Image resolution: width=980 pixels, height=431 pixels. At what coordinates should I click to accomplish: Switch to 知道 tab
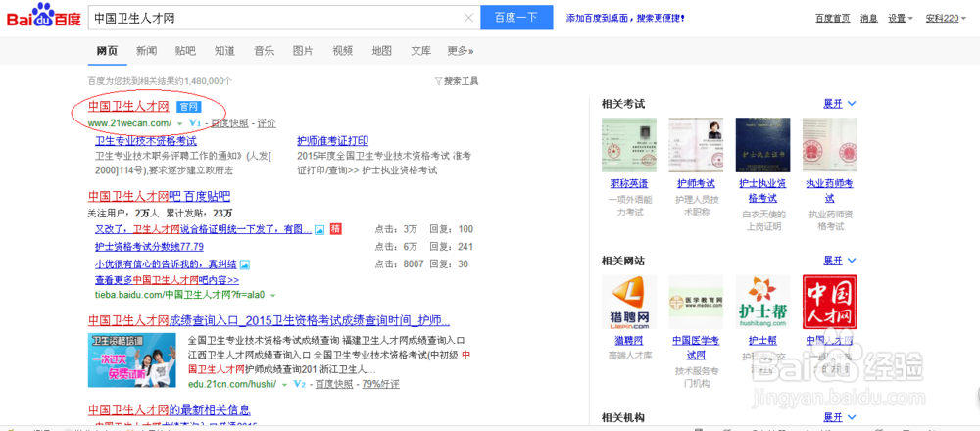(x=224, y=51)
